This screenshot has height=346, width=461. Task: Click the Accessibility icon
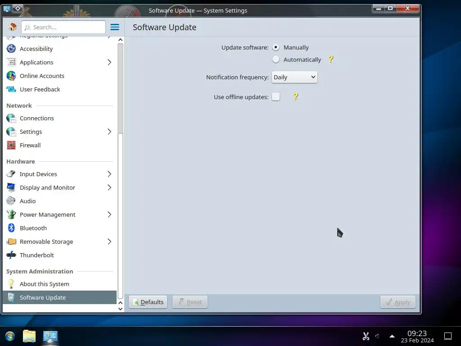click(x=11, y=49)
